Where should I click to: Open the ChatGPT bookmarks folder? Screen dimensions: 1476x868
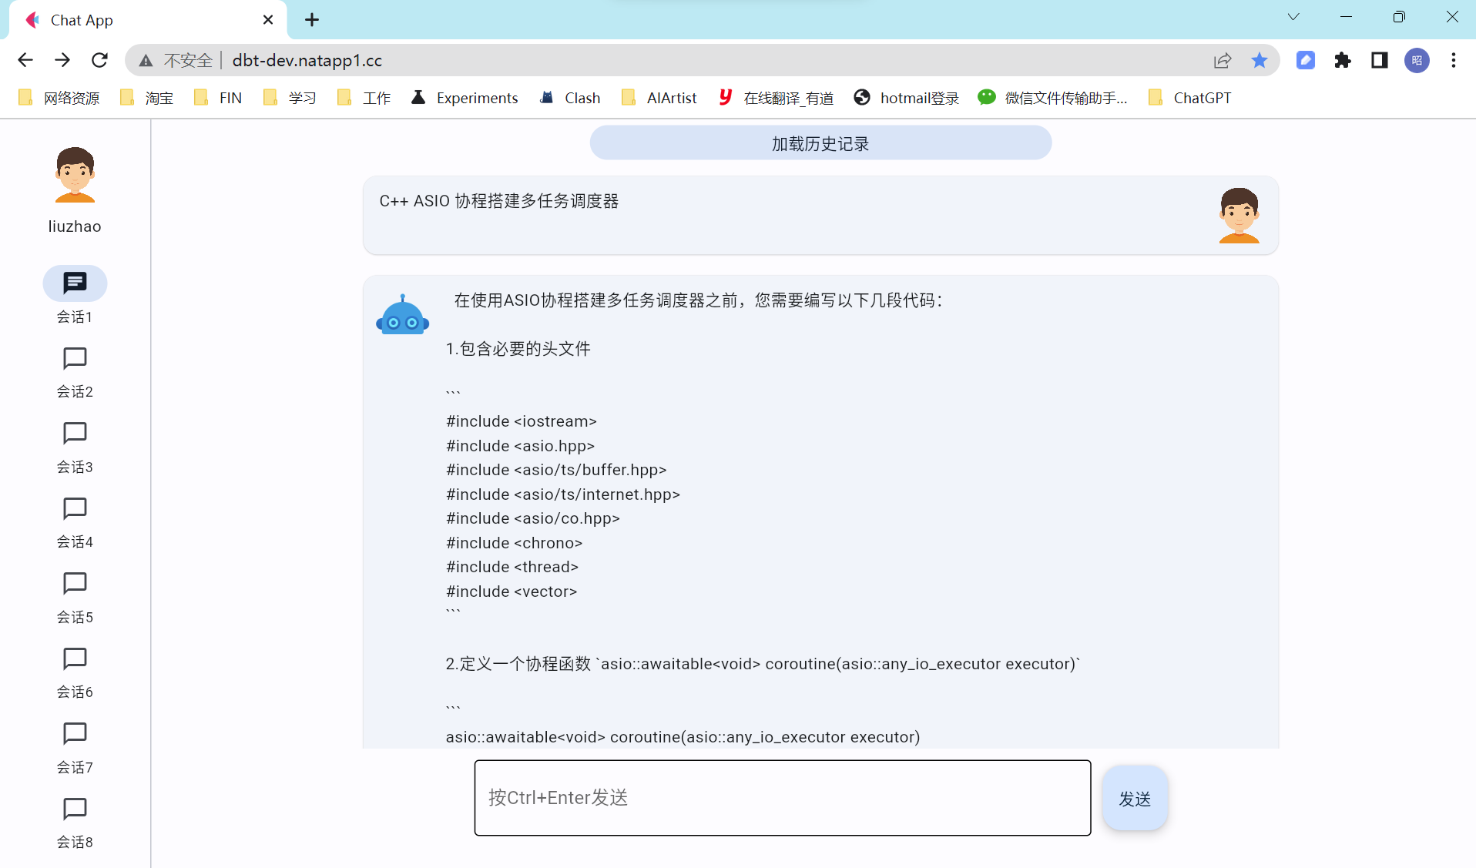coord(1189,98)
